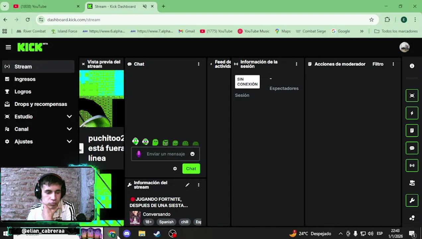Click the purple microphone icon in the chat input

pos(139,154)
